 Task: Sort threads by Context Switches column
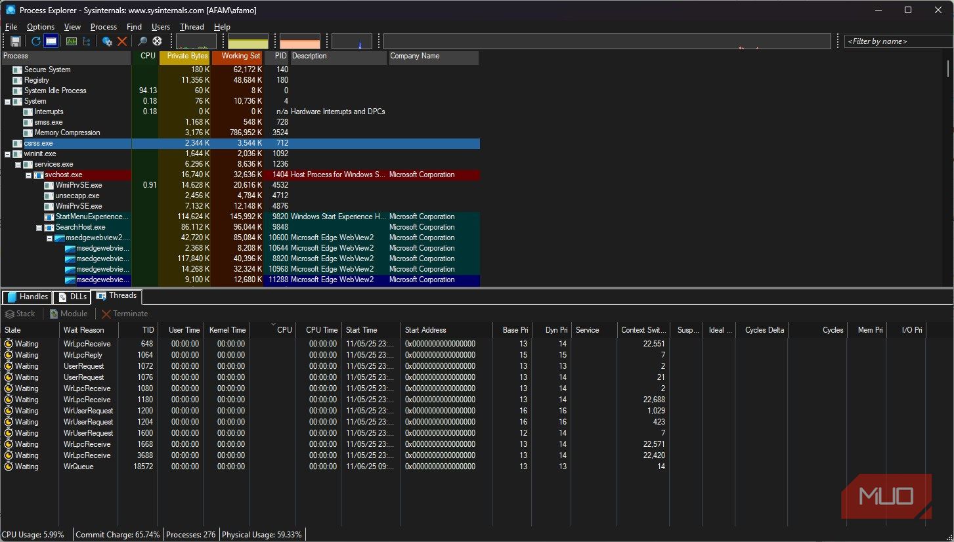[643, 330]
